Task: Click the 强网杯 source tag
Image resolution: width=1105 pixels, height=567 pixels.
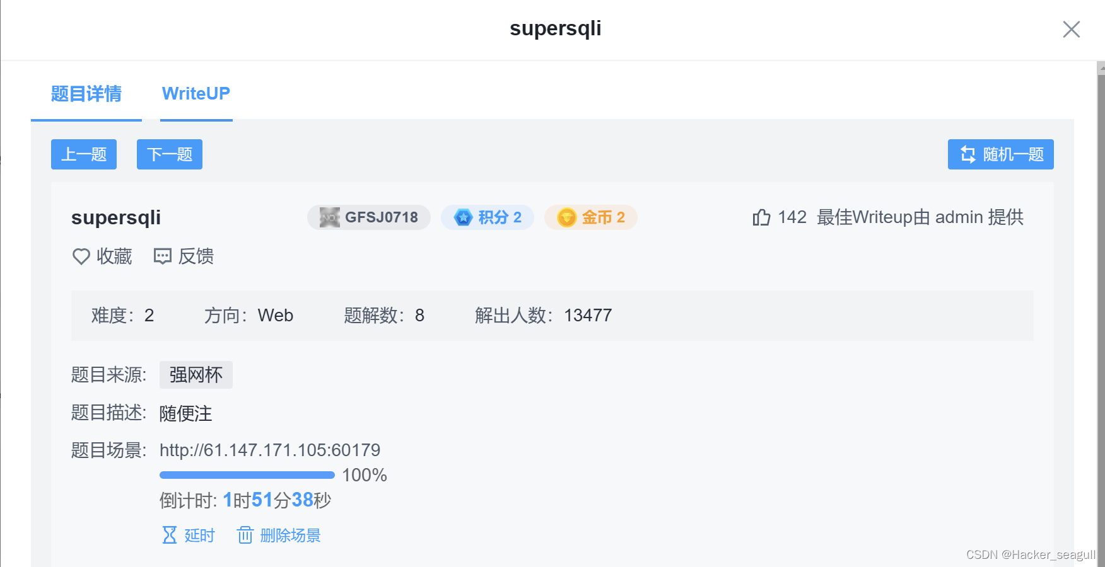Action: click(x=196, y=374)
